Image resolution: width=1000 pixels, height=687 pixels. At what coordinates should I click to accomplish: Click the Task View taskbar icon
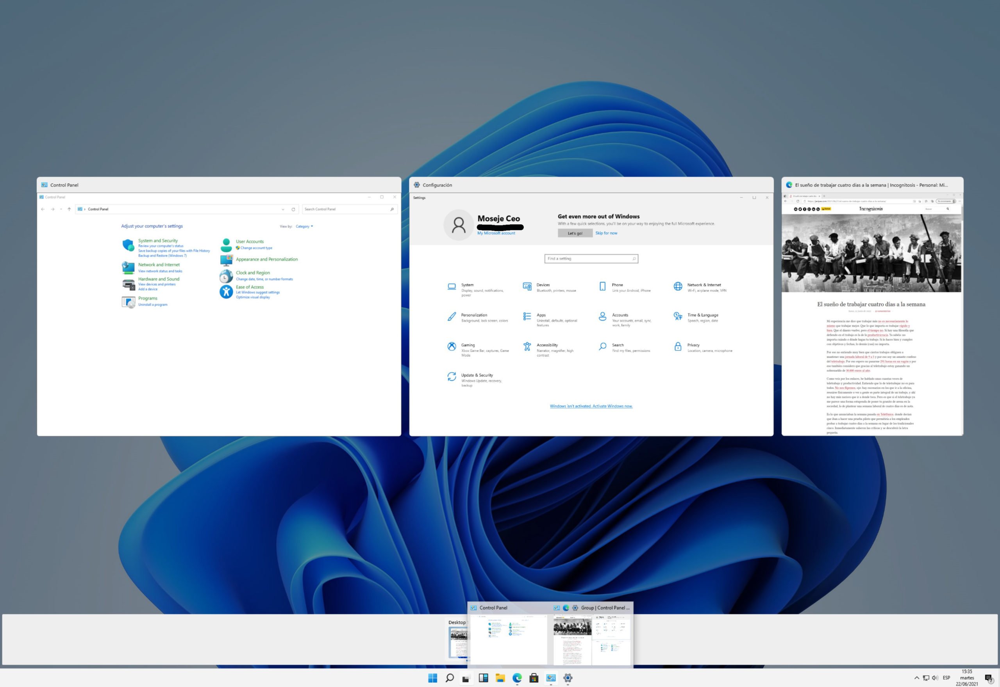coord(466,678)
